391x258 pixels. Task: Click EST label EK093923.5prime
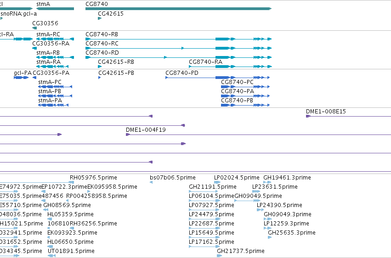click(x=72, y=233)
